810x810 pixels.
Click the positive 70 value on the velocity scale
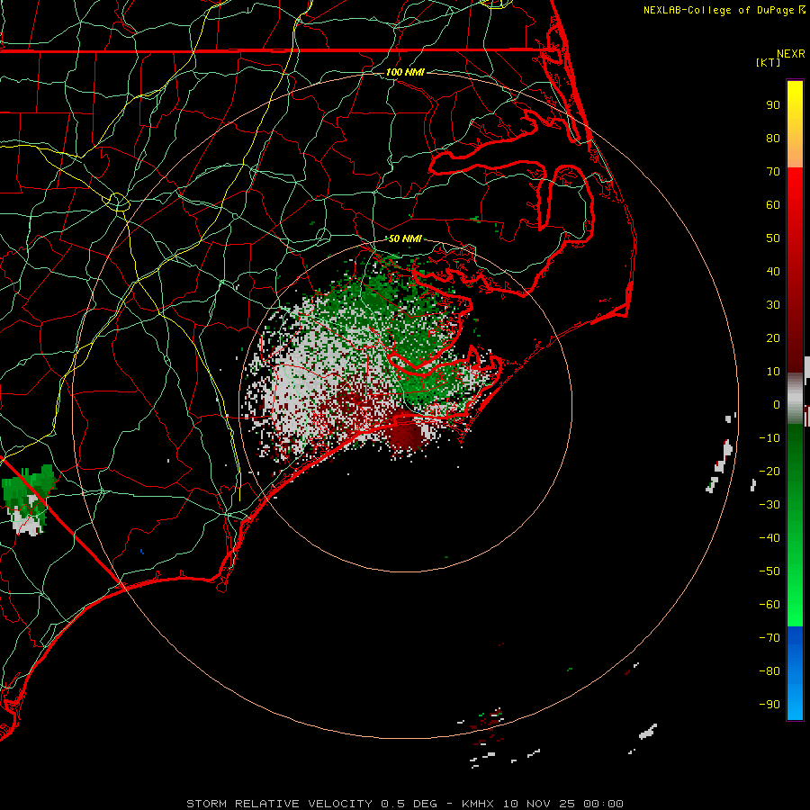(773, 172)
